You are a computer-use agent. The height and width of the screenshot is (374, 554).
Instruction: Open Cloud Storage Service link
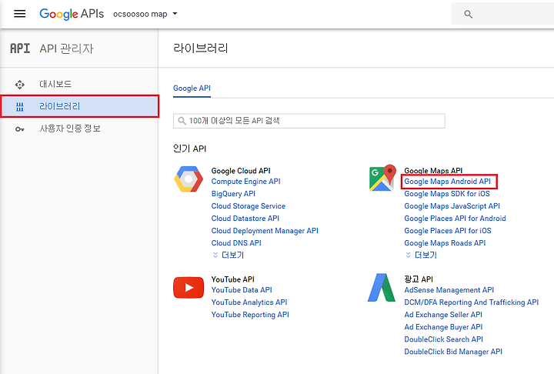point(249,206)
